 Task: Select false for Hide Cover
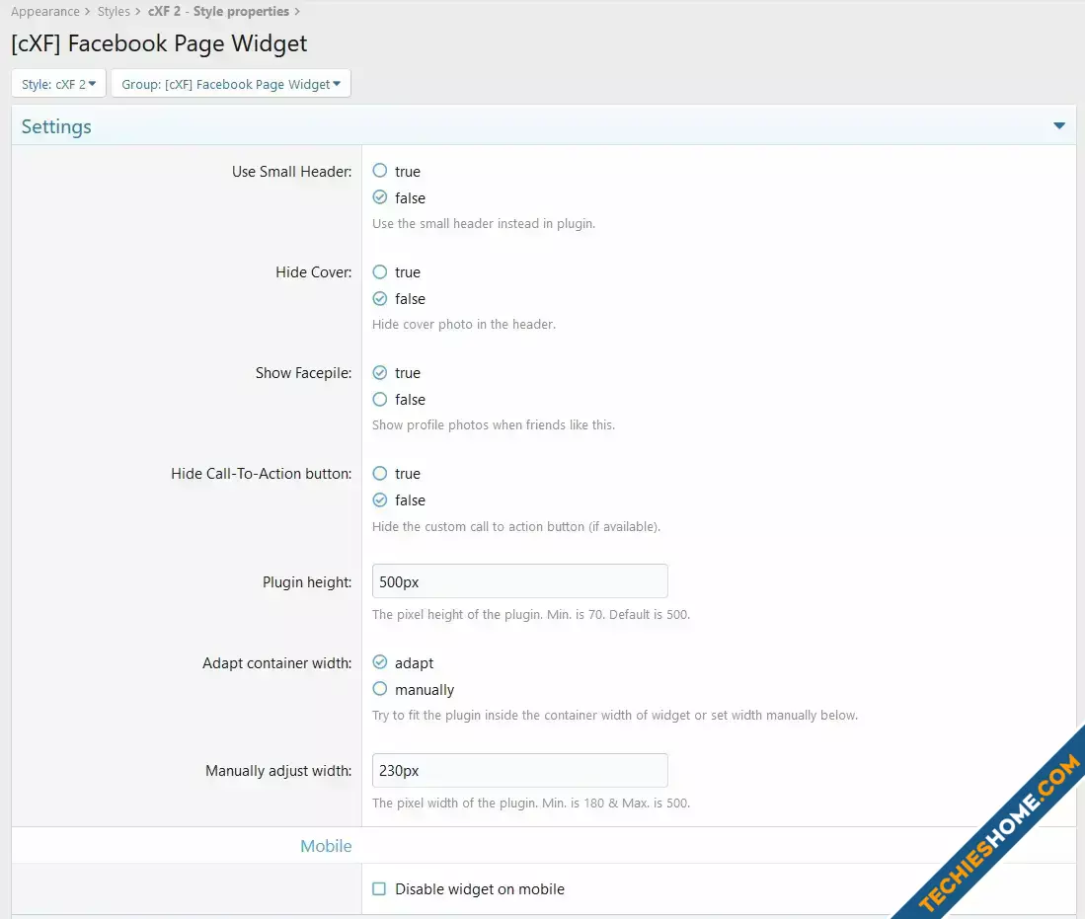[x=380, y=298]
